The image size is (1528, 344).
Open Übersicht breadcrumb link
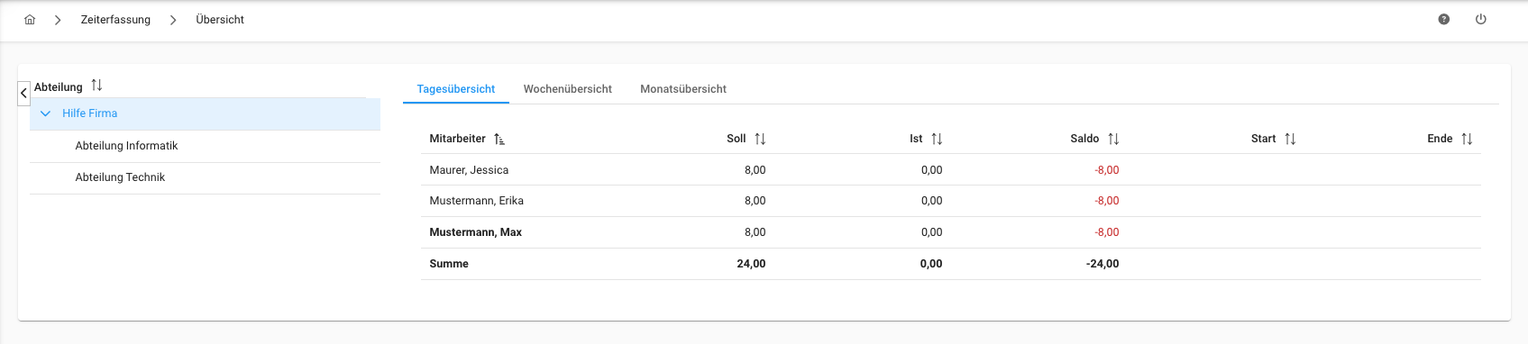pyautogui.click(x=220, y=20)
